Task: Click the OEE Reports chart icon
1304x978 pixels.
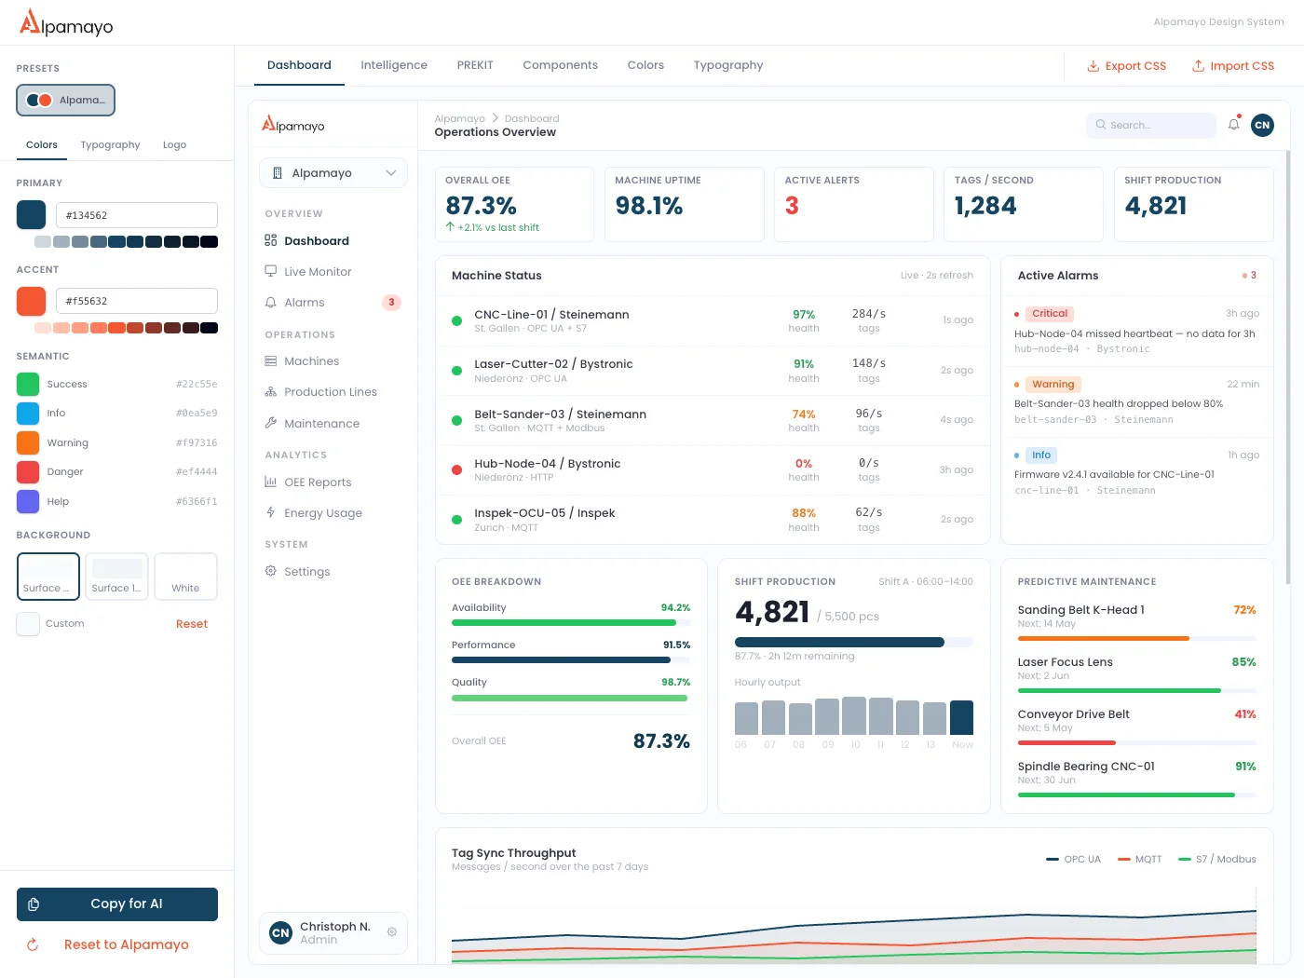Action: (271, 482)
